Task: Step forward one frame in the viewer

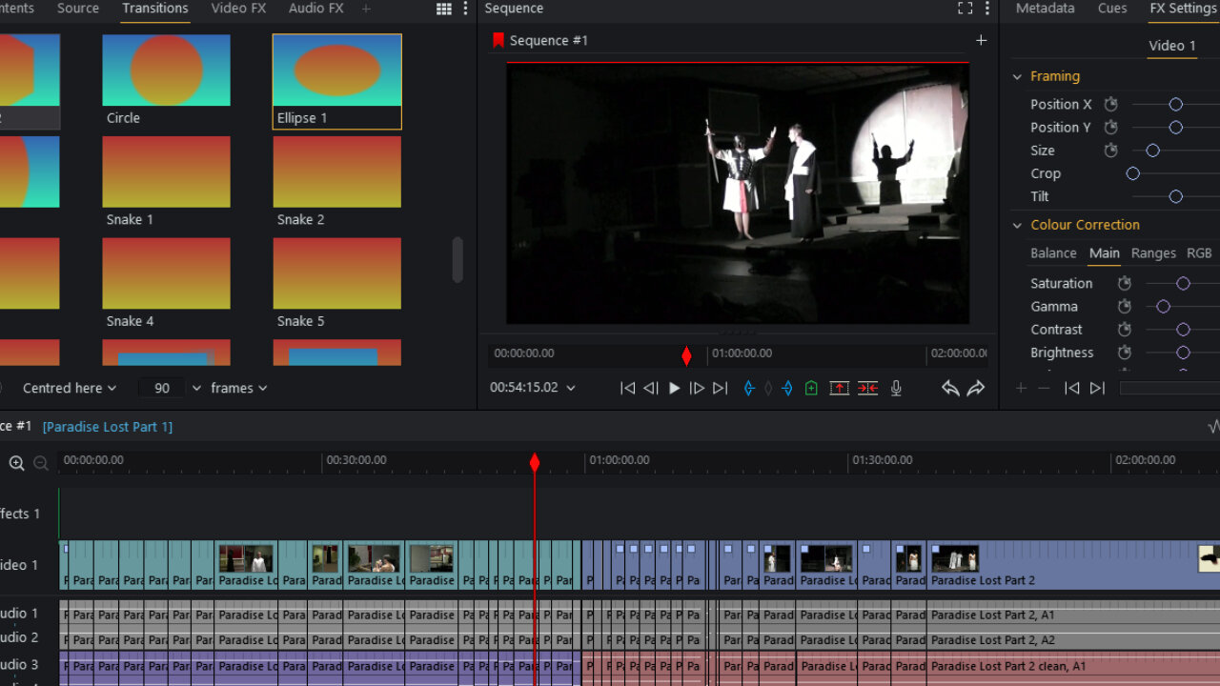Action: (x=697, y=388)
